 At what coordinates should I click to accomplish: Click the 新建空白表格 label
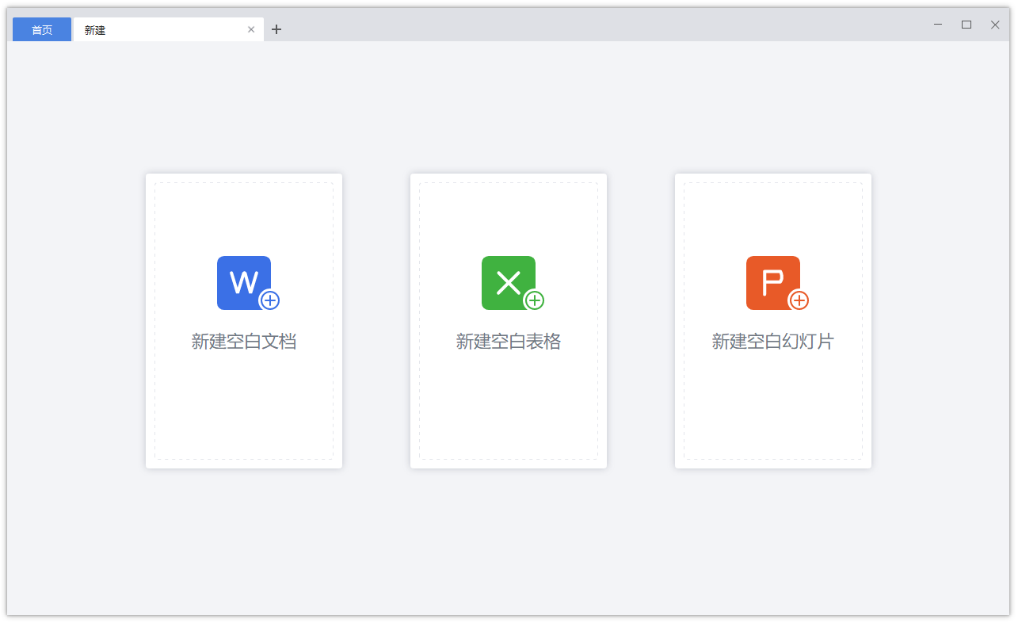[x=509, y=342]
